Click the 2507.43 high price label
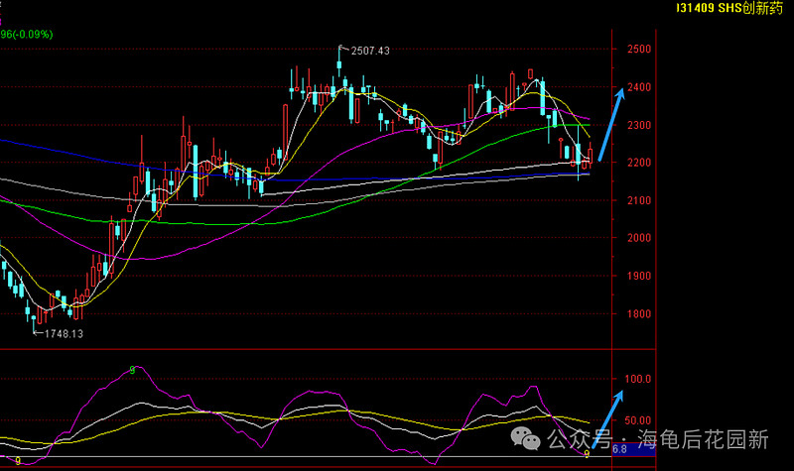The width and height of the screenshot is (794, 471). [370, 51]
